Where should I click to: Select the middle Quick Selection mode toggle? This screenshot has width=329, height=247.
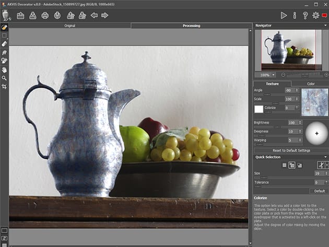(292, 165)
